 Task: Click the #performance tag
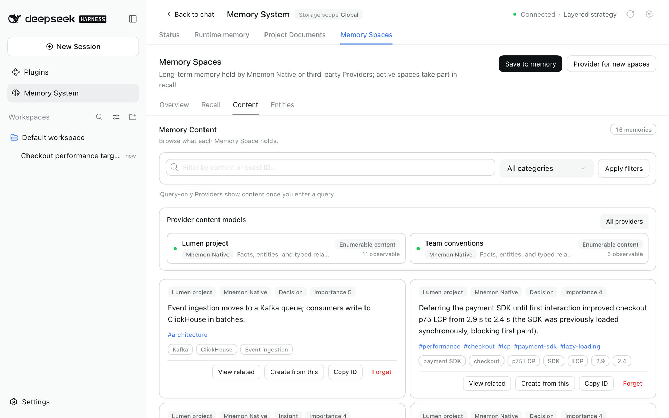coord(439,346)
